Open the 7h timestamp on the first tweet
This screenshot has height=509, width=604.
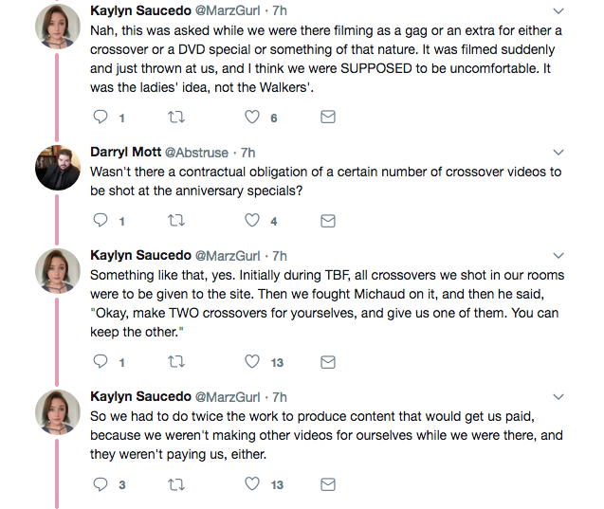coord(280,10)
